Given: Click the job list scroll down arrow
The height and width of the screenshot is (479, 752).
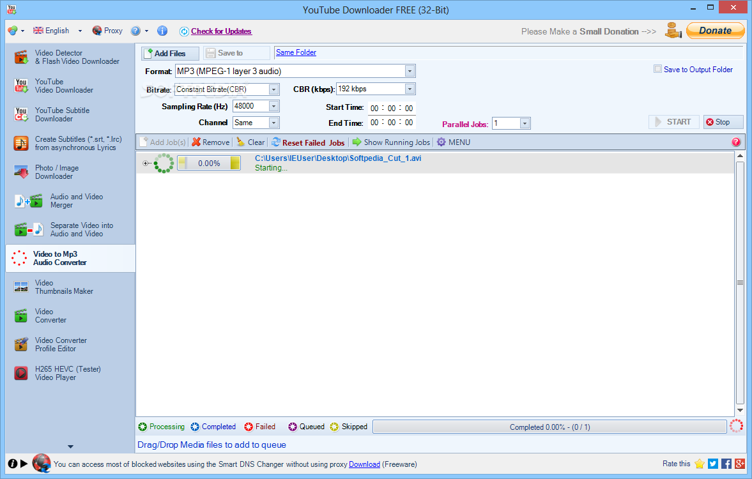Looking at the screenshot, I should point(740,411).
